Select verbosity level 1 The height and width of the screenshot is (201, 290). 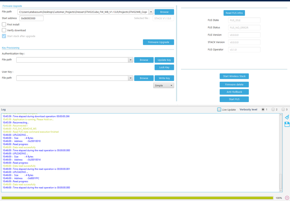pyautogui.click(x=263, y=109)
